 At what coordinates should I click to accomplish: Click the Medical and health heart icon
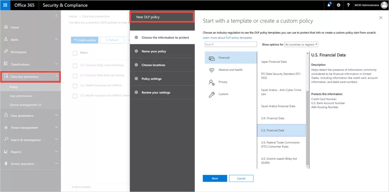tap(212, 70)
